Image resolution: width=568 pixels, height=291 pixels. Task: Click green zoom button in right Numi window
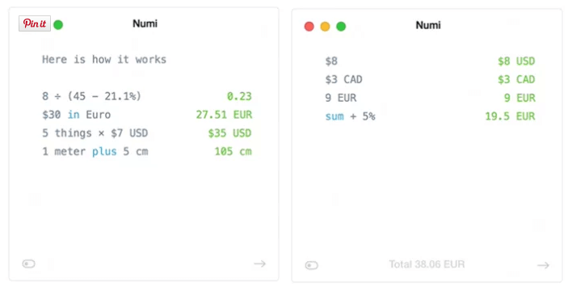click(341, 27)
